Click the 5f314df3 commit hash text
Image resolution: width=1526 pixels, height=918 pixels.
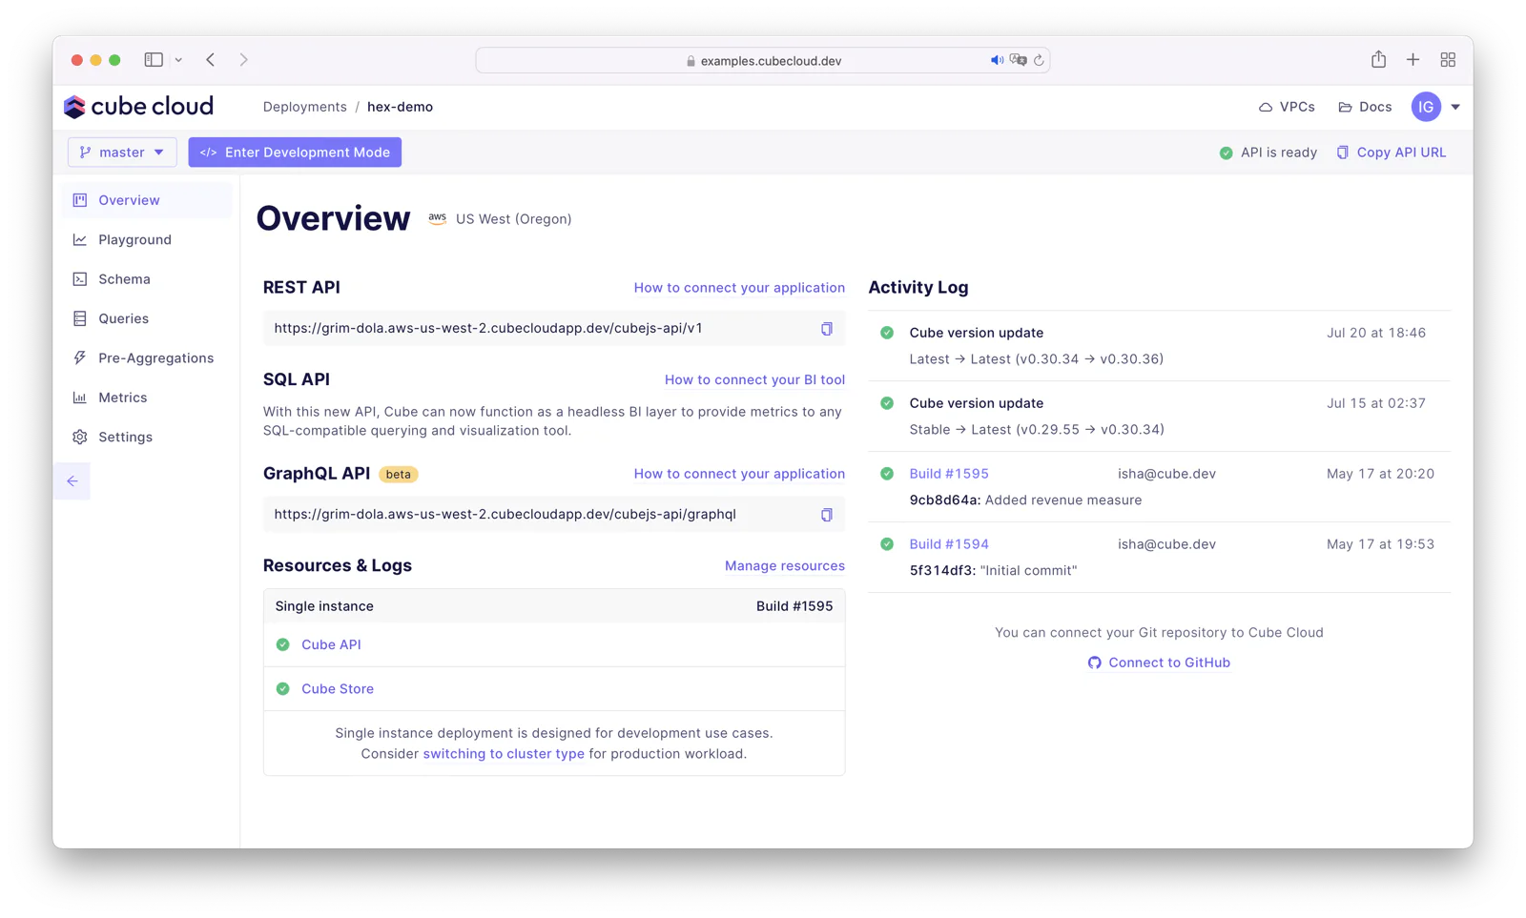(x=942, y=571)
